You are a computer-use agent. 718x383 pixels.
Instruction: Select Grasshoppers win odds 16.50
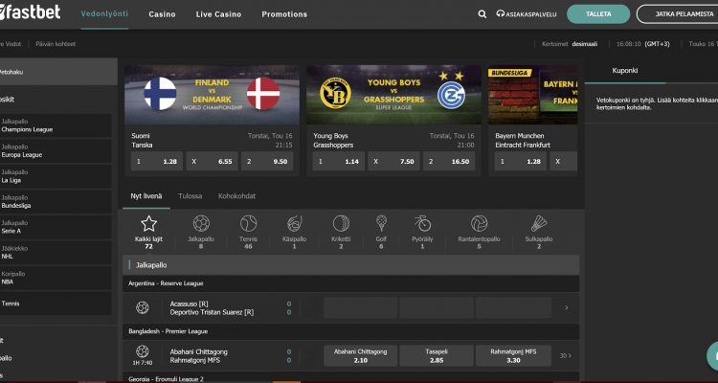449,161
